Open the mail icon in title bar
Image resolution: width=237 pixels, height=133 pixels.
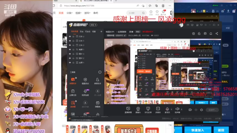[x=188, y=25]
